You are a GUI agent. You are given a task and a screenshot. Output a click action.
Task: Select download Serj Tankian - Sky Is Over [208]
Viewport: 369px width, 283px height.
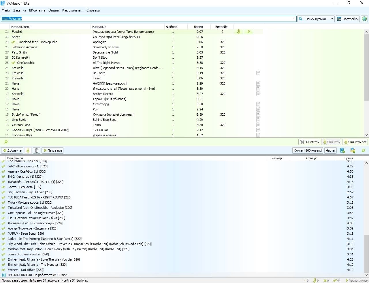click(x=30, y=192)
